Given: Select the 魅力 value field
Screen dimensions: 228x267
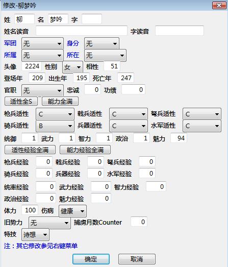Looking at the screenshot, I should (179, 138).
